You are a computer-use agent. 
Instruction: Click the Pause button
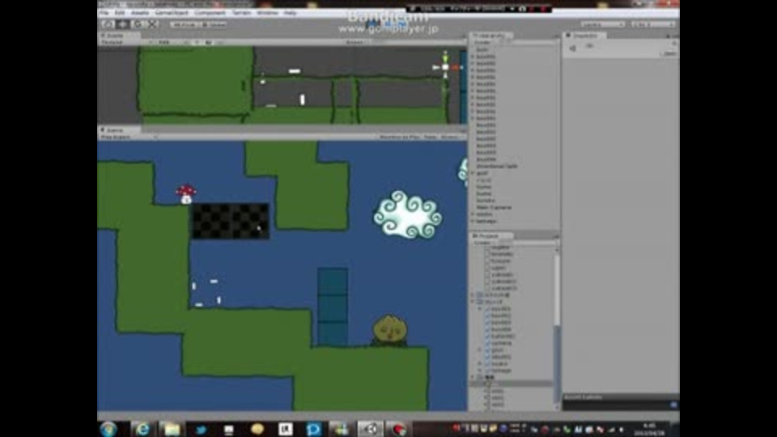(388, 23)
